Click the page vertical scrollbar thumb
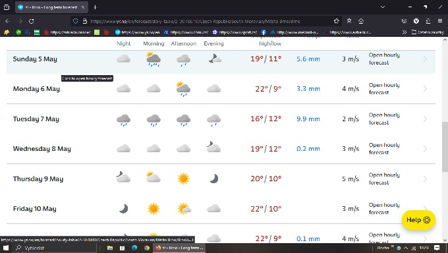The height and width of the screenshot is (253, 448). pos(445,147)
